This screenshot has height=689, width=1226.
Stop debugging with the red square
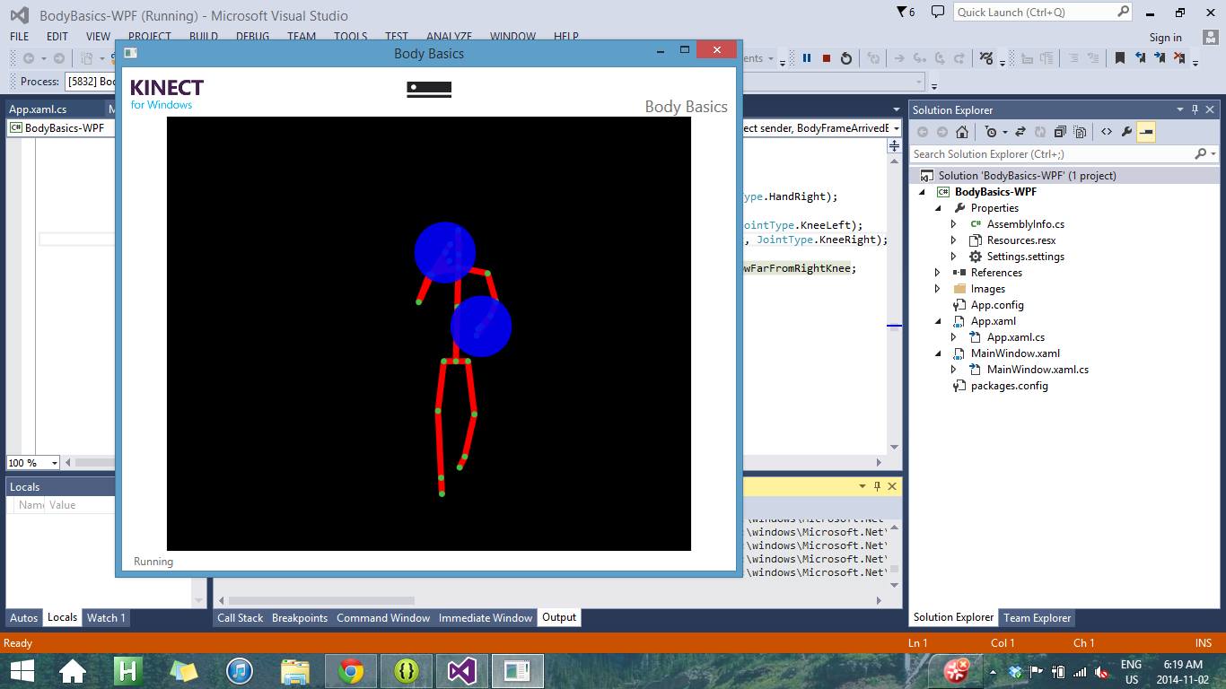click(x=827, y=58)
